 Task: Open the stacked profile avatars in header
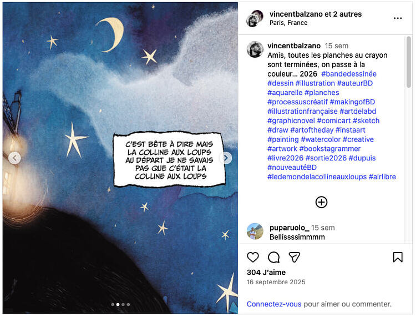[255, 18]
